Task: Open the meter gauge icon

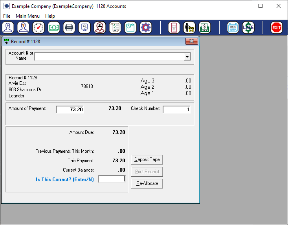Action: [x=39, y=27]
